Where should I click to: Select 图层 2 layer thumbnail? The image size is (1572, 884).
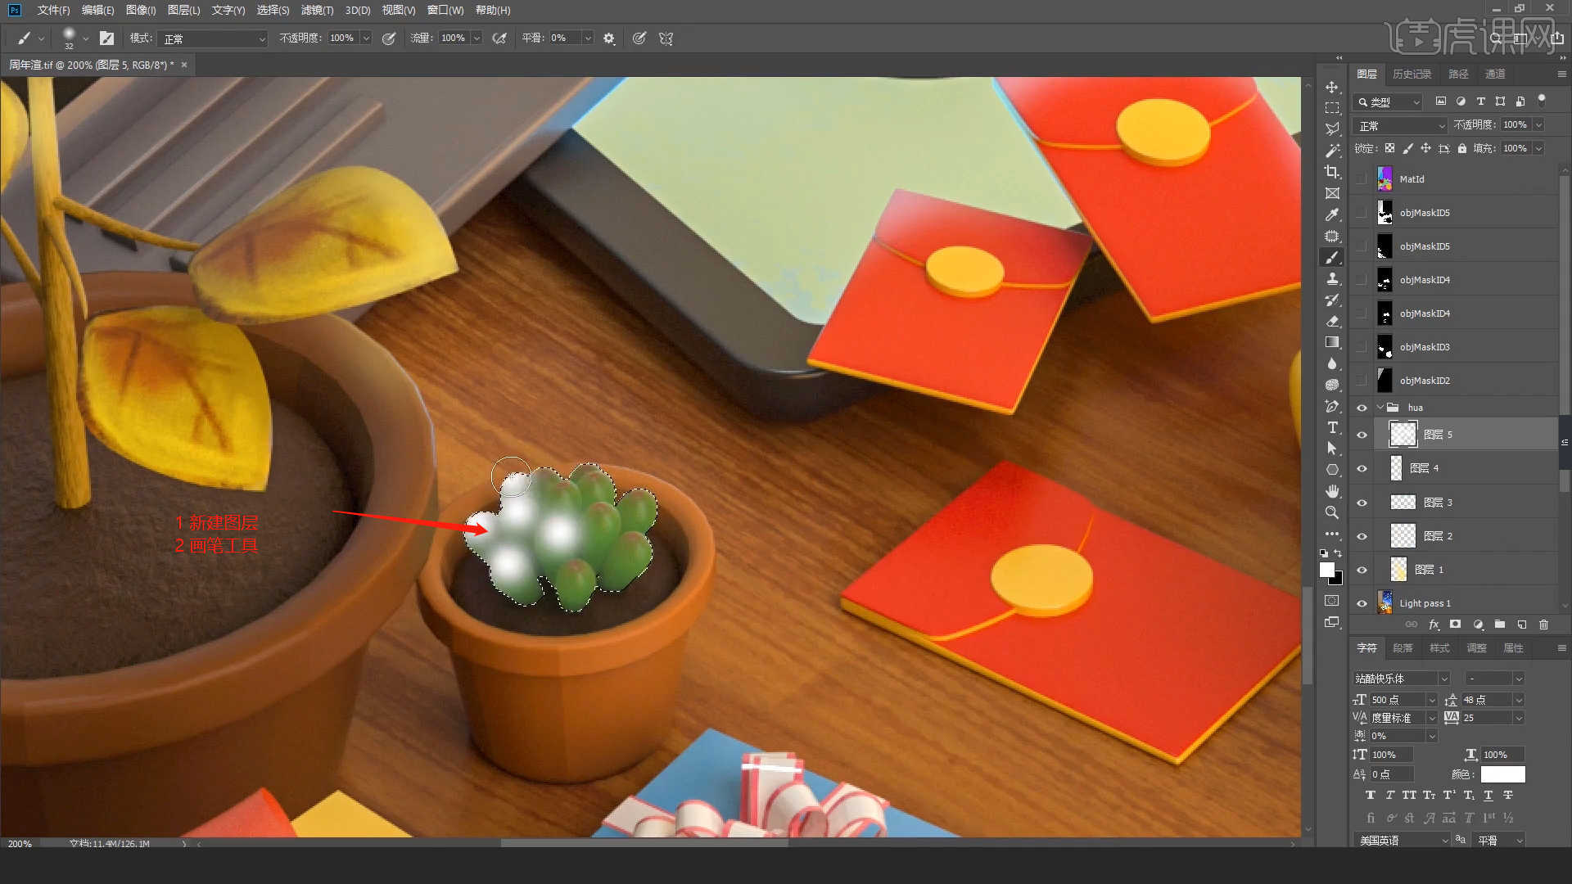pyautogui.click(x=1403, y=536)
